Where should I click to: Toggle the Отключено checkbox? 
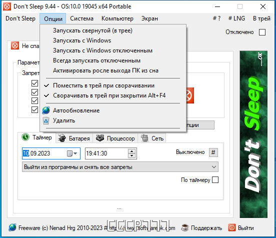click(262, 32)
